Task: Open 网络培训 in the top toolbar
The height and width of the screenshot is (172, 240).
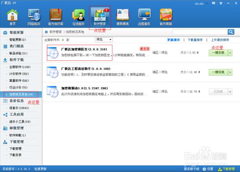Action: coord(34,17)
